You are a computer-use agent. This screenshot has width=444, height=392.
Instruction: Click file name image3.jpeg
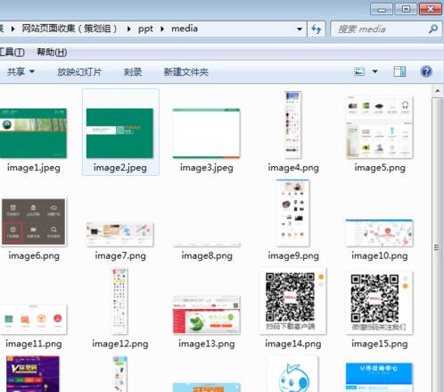[x=207, y=168]
